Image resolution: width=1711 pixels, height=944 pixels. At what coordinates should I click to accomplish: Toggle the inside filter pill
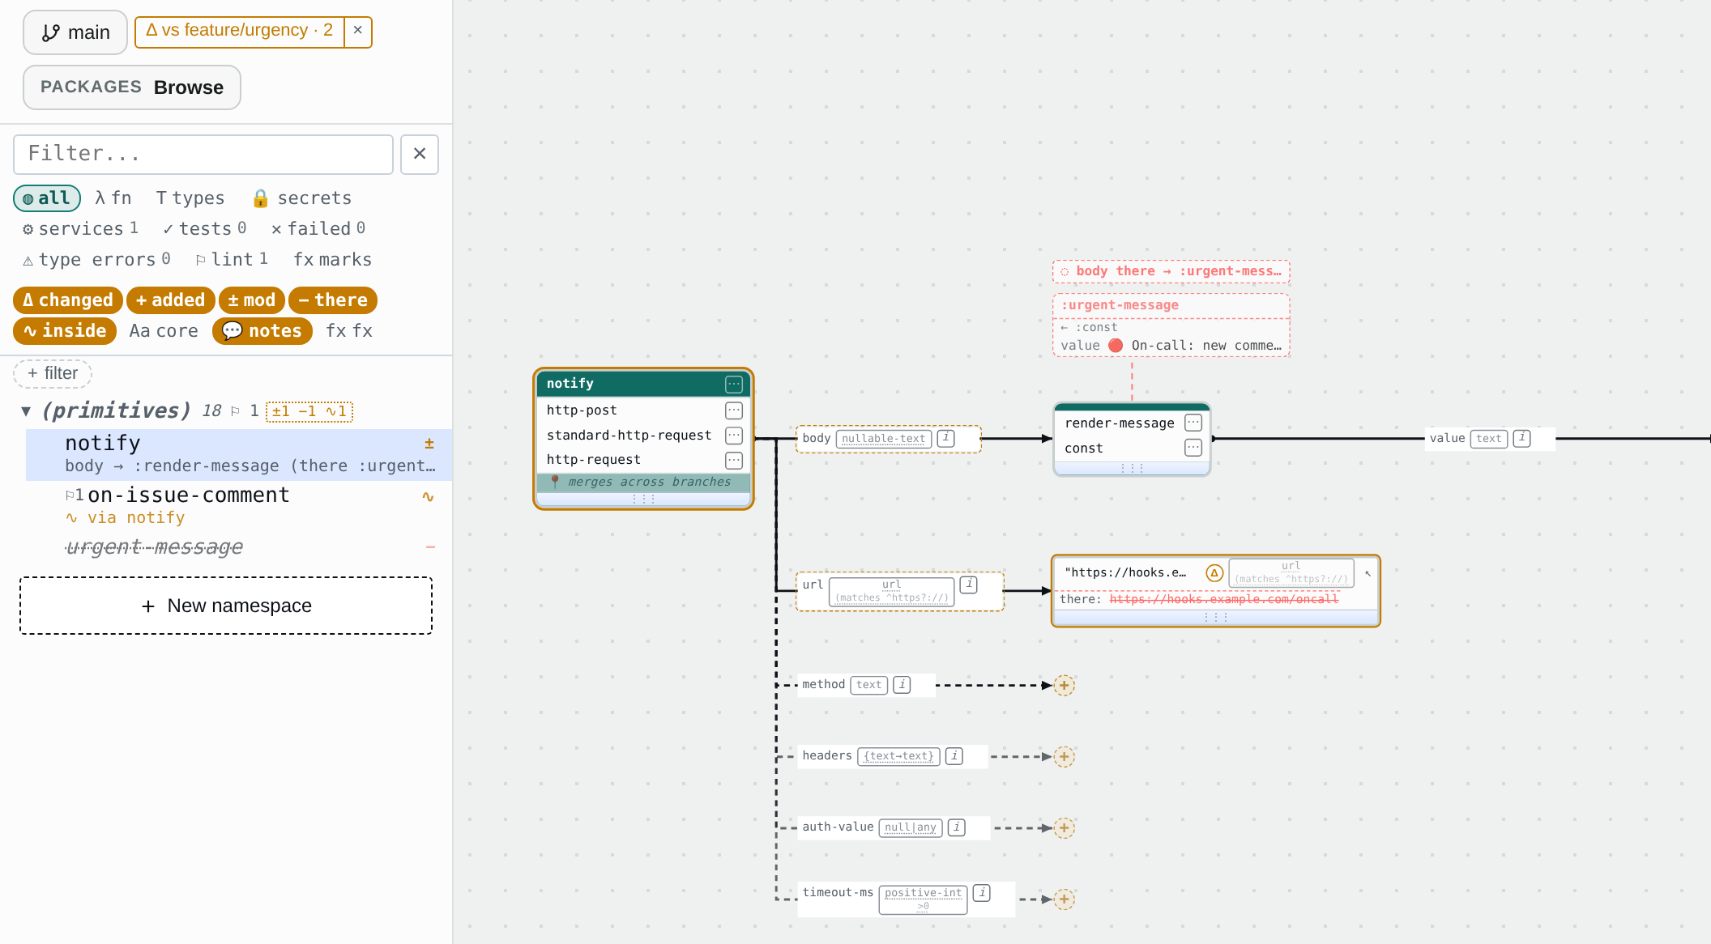click(65, 331)
